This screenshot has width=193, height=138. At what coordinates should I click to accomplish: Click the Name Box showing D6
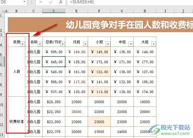[x=11, y=2]
